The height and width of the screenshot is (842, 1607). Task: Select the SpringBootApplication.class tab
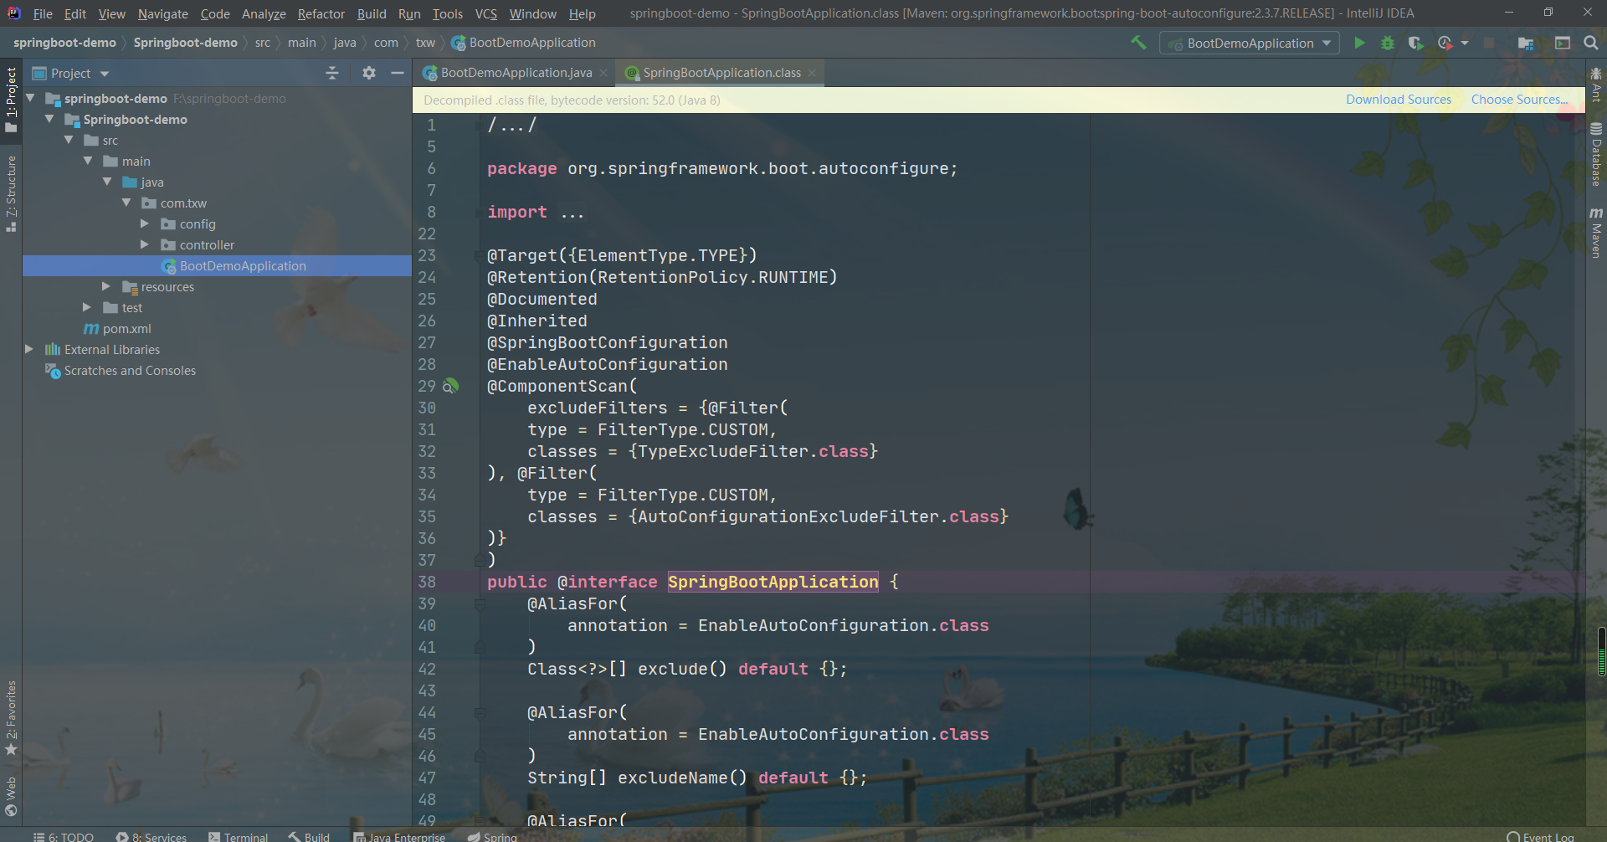(x=721, y=73)
